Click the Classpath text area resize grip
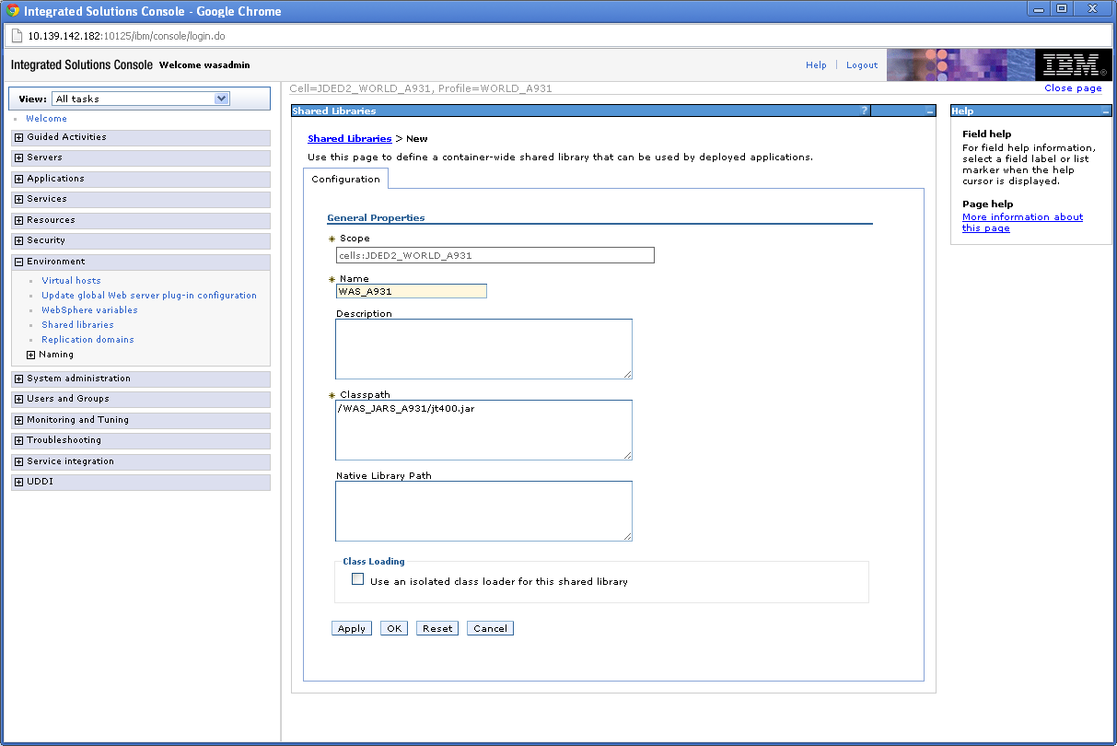1117x746 pixels. [x=627, y=455]
